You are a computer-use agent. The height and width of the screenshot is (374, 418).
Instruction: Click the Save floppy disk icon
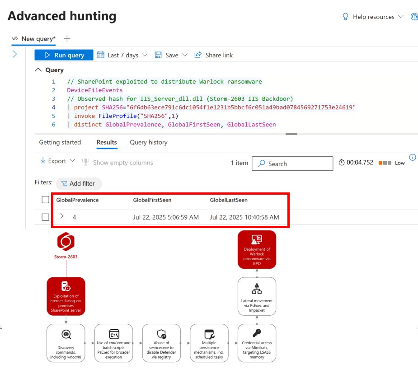(x=158, y=55)
